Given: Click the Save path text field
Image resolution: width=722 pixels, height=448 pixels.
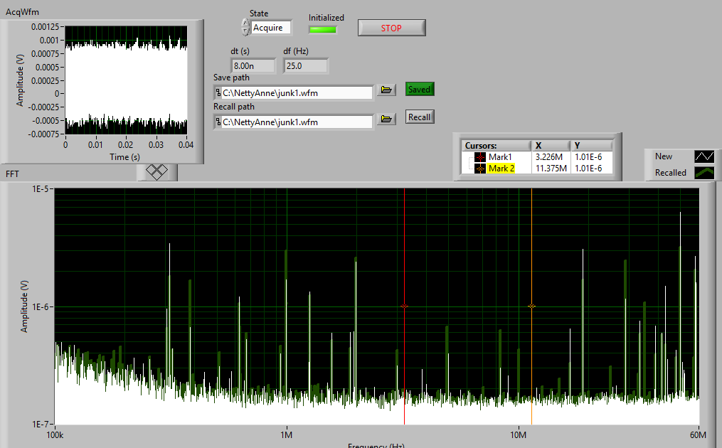Looking at the screenshot, I should (x=296, y=92).
